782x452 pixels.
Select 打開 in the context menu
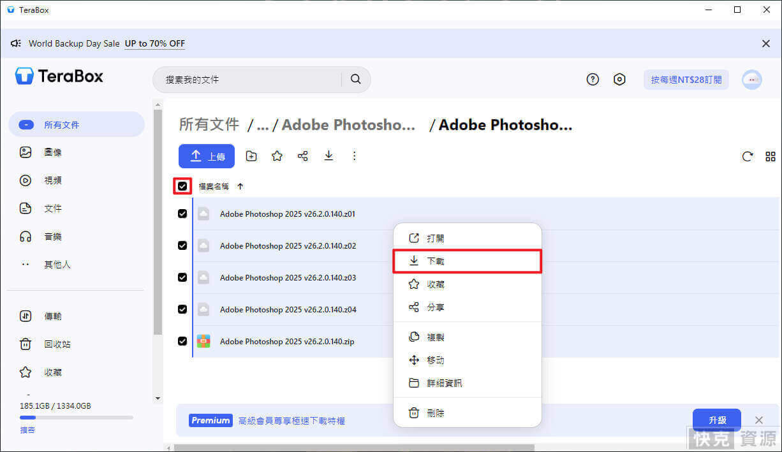tap(467, 238)
